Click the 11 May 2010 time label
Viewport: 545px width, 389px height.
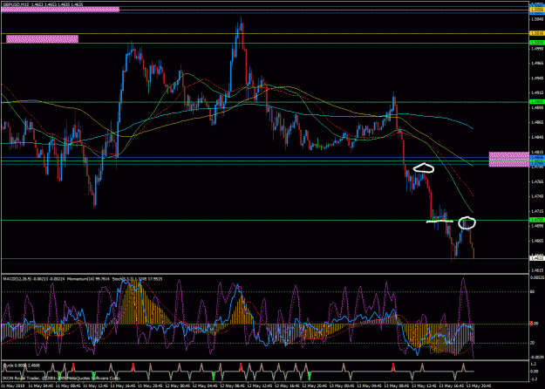(12, 386)
